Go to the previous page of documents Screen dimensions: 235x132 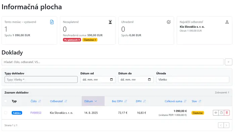pos(221,125)
